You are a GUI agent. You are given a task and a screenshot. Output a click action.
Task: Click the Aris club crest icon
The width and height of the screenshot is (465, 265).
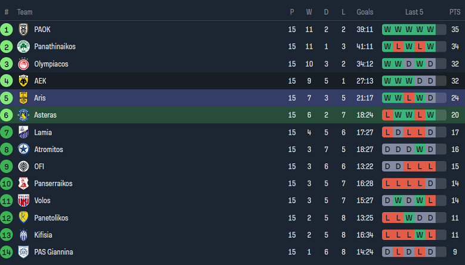tap(24, 98)
